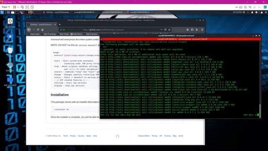Open the power options arrow beside pause
The height and width of the screenshot is (151, 268).
click(x=18, y=7)
